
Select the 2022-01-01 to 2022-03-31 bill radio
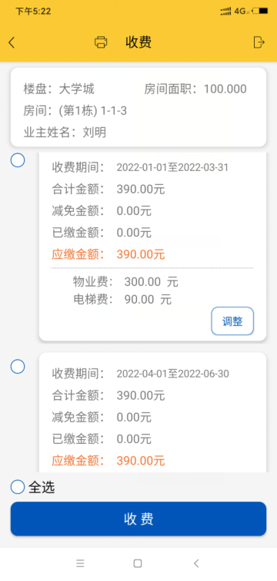(x=18, y=160)
